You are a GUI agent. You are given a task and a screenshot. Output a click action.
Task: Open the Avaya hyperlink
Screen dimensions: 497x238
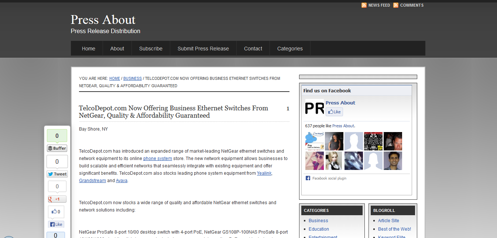point(122,181)
